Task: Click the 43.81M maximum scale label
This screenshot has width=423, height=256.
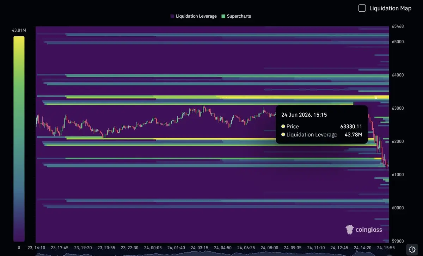Action: 19,30
